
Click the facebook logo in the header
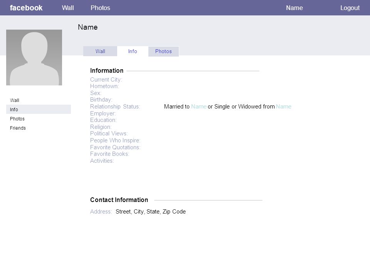tap(26, 8)
